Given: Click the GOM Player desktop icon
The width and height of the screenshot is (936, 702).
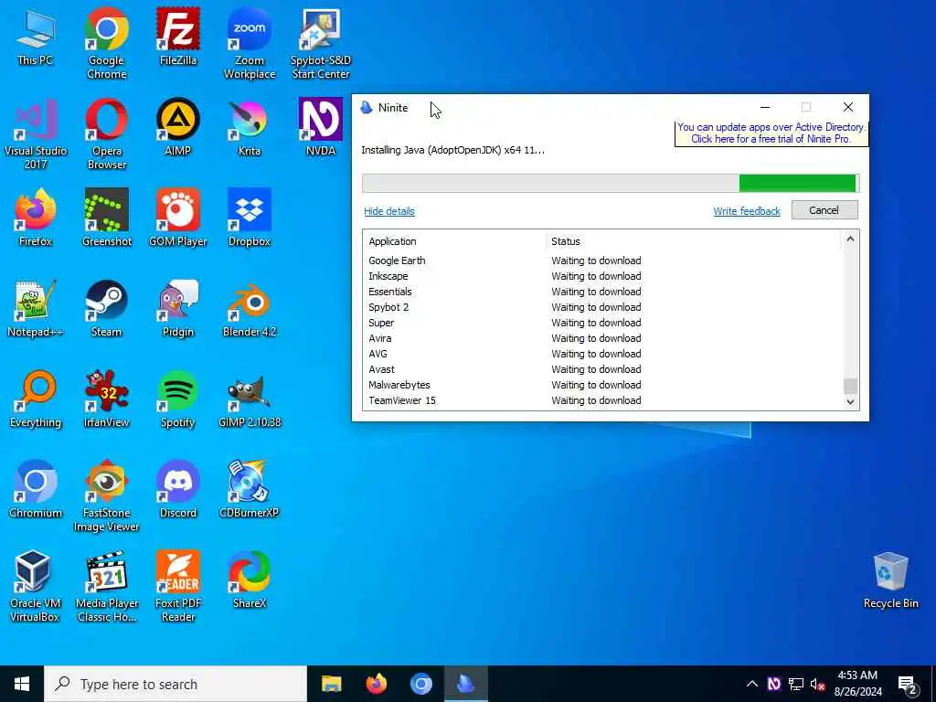Looking at the screenshot, I should point(178,218).
